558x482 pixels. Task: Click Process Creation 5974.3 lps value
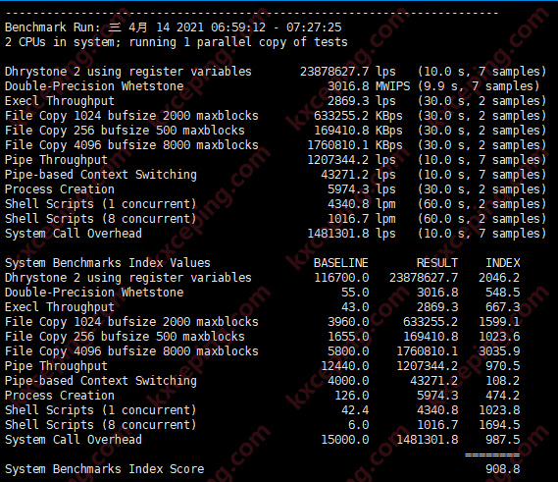[362, 189]
